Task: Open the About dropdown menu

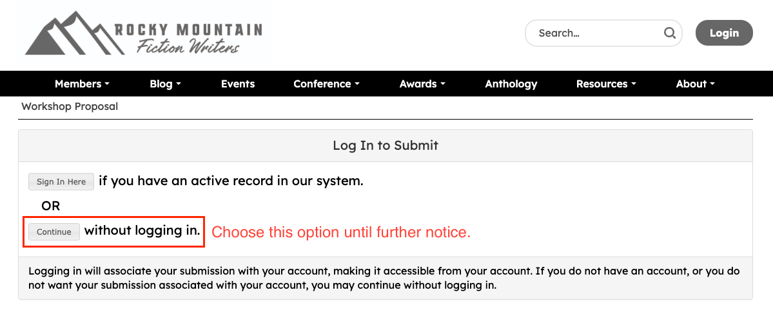Action: click(x=696, y=84)
